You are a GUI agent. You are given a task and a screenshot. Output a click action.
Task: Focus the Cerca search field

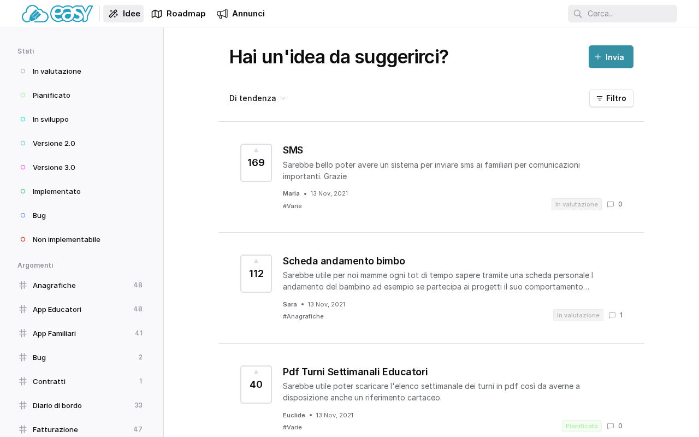[x=628, y=14]
